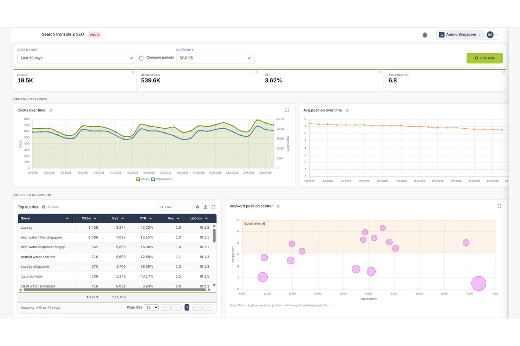
Task: Show info for Clicks over time
Action: pyautogui.click(x=51, y=110)
